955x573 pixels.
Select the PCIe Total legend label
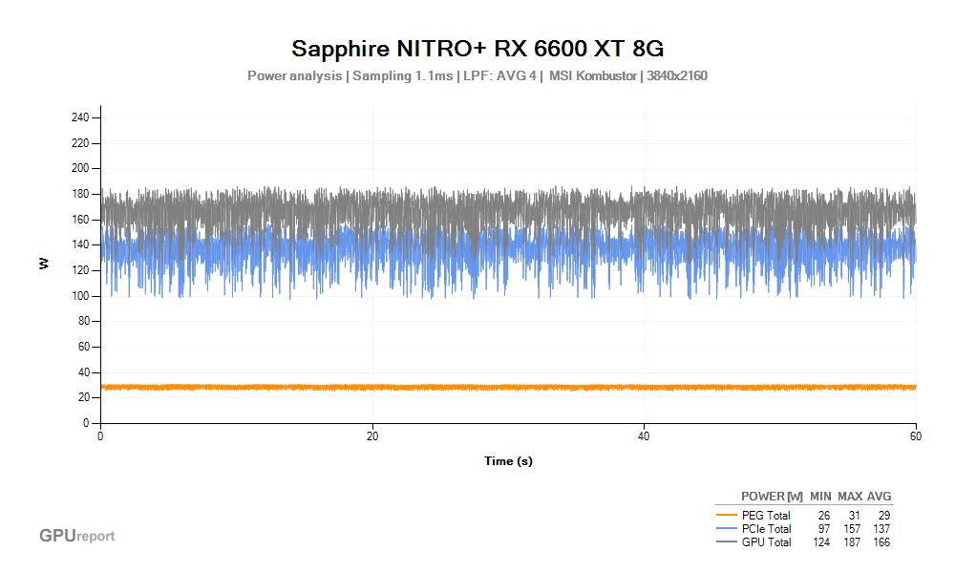click(x=766, y=528)
